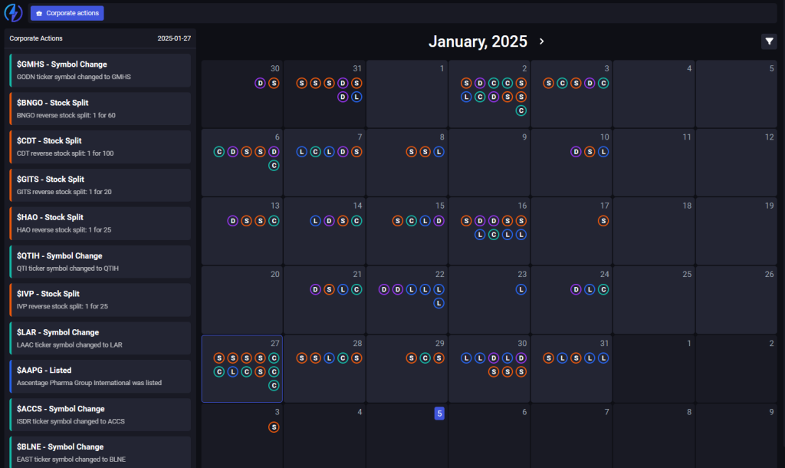Viewport: 785px width, 468px height.
Task: Select the C icon on January 15
Action: [411, 220]
